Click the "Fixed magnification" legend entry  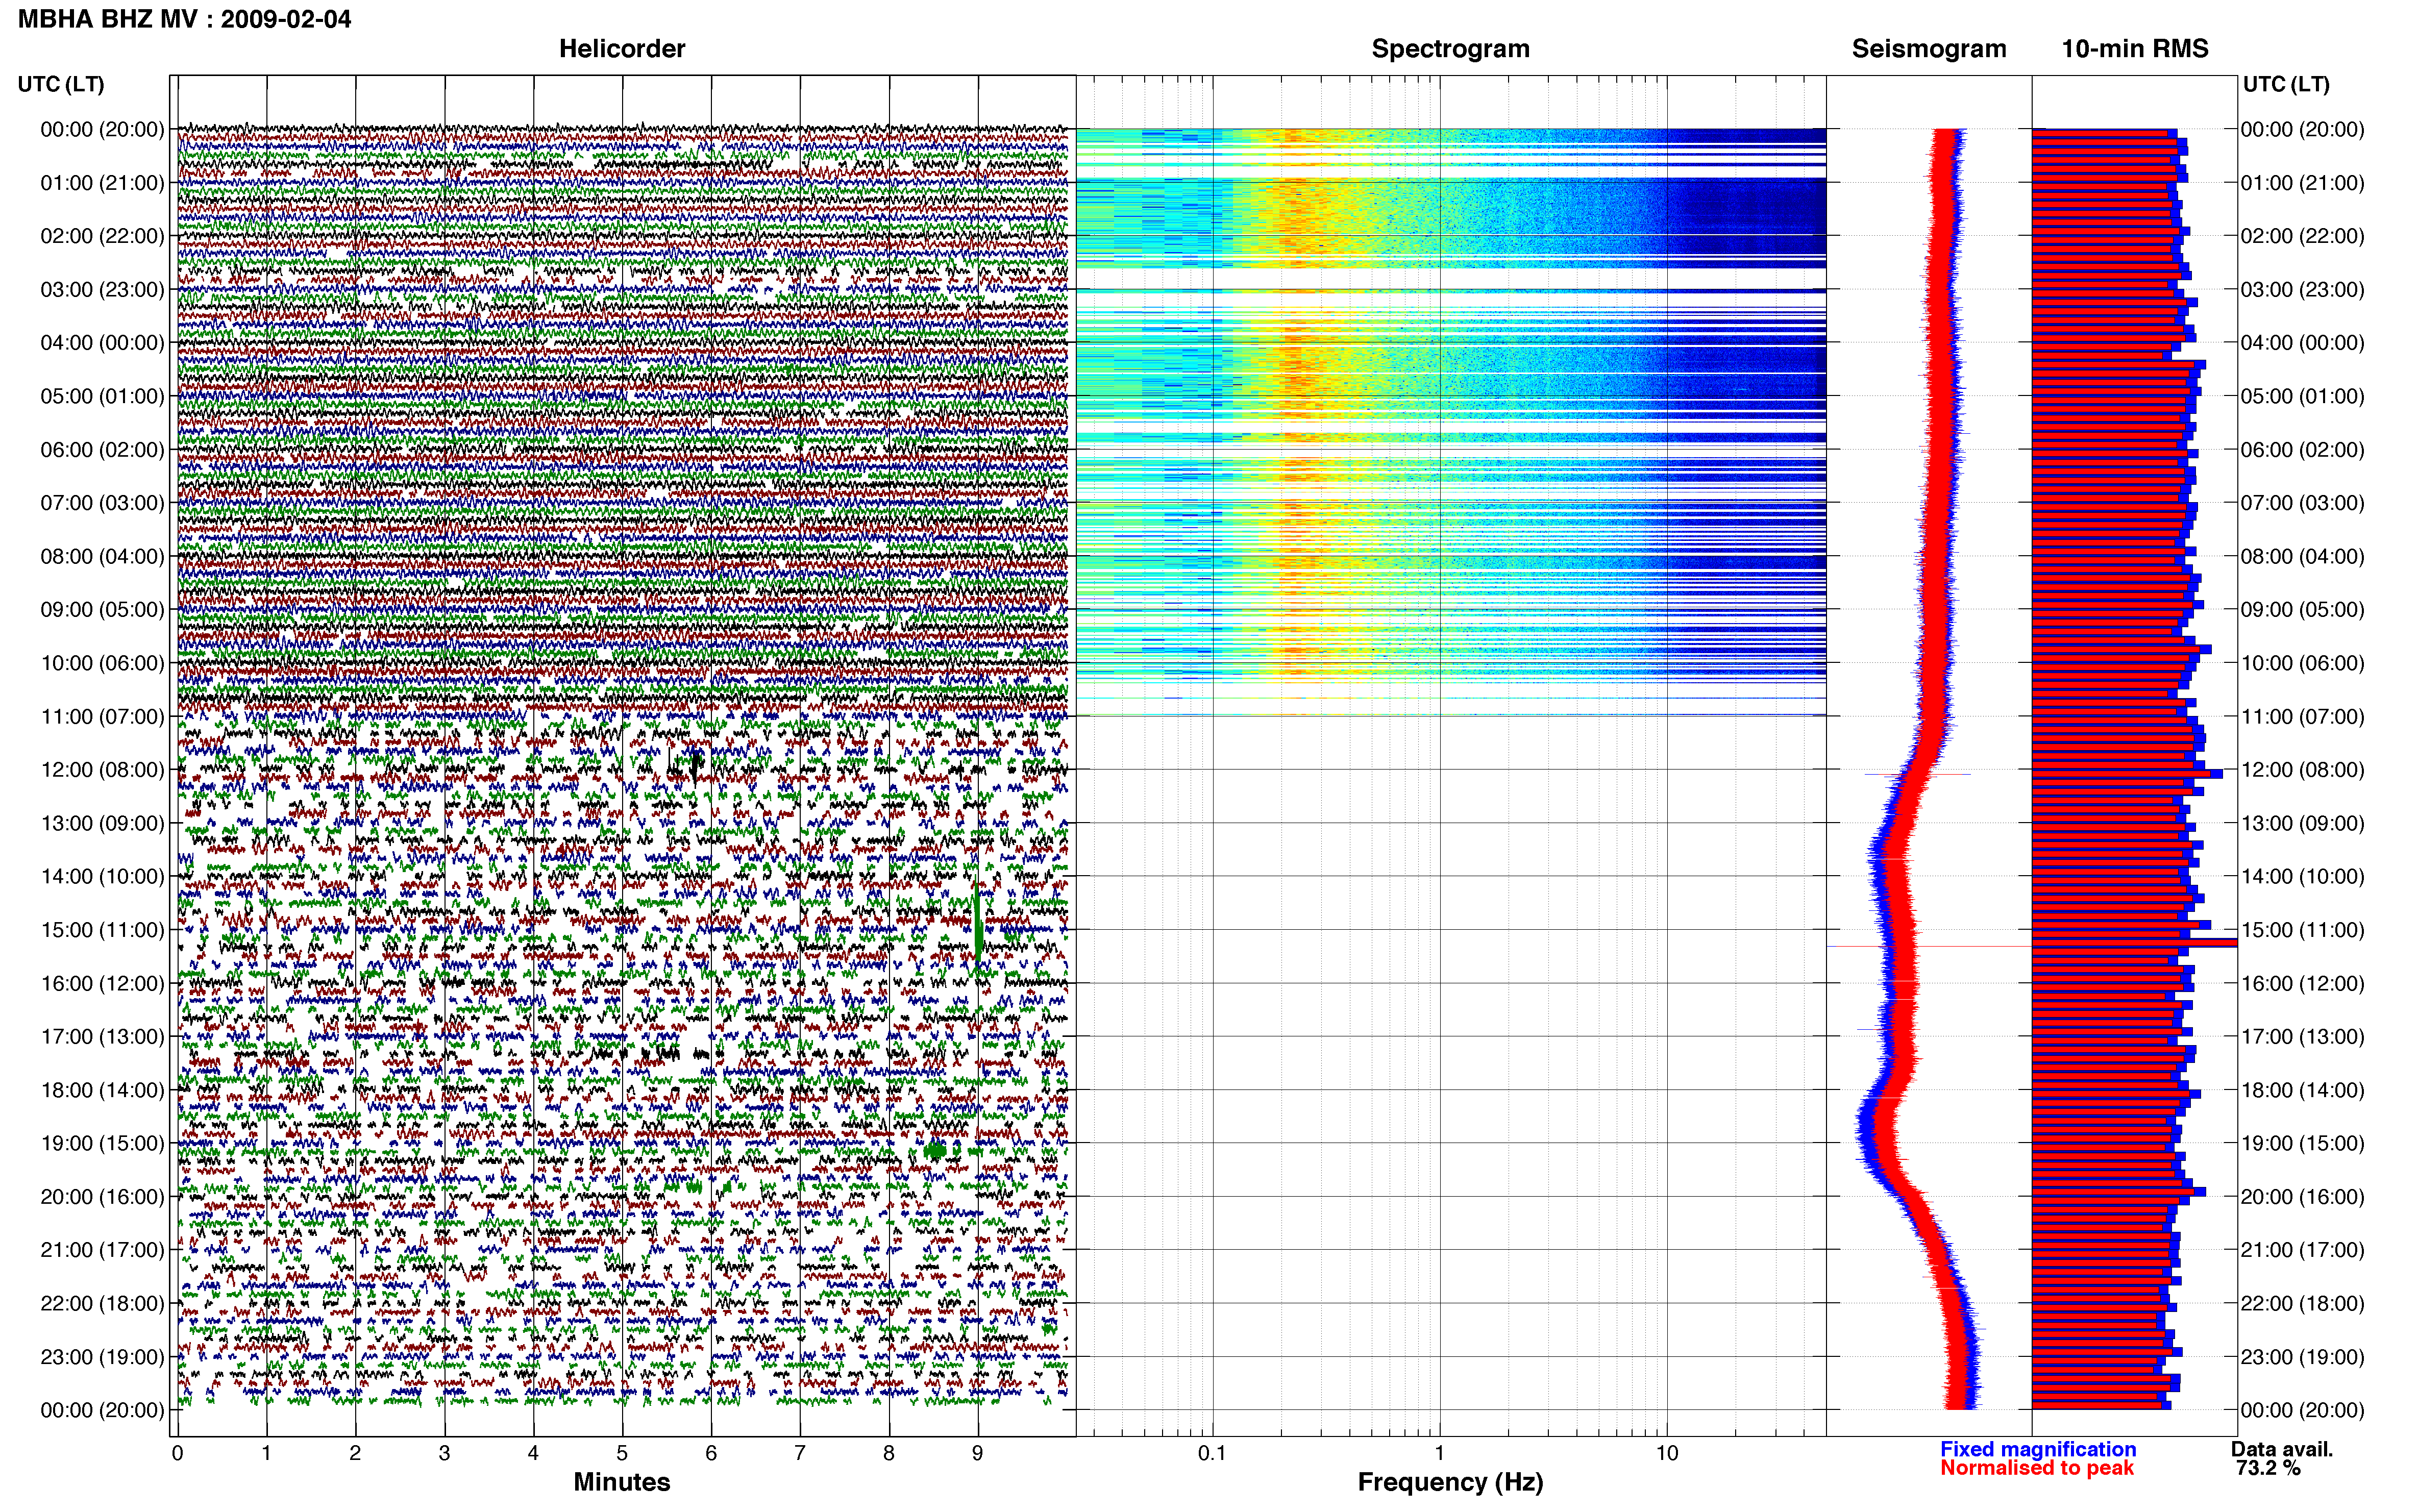click(x=2038, y=1449)
